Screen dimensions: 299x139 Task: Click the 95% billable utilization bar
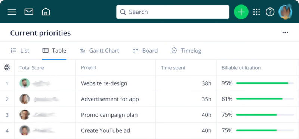coord(265,83)
